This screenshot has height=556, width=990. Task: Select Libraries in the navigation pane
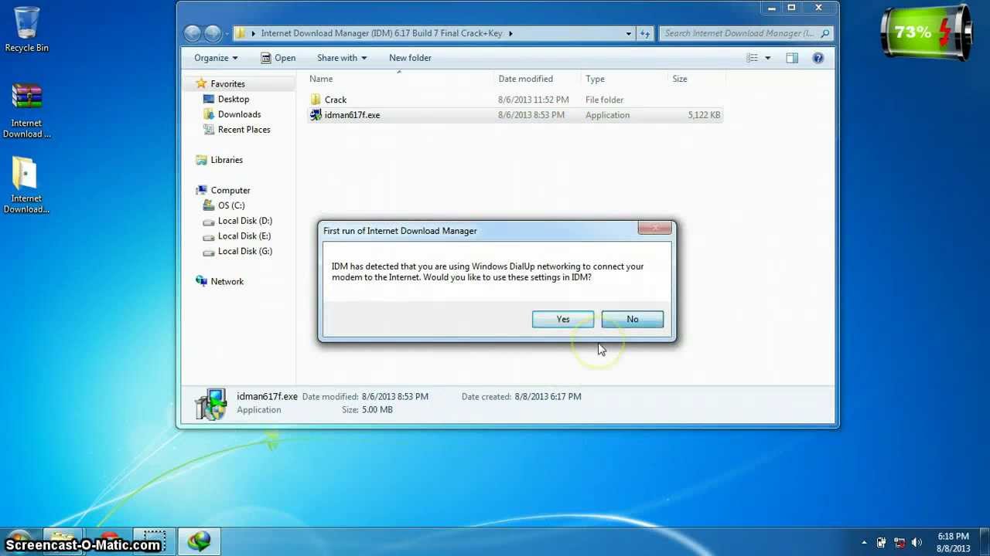(x=227, y=160)
